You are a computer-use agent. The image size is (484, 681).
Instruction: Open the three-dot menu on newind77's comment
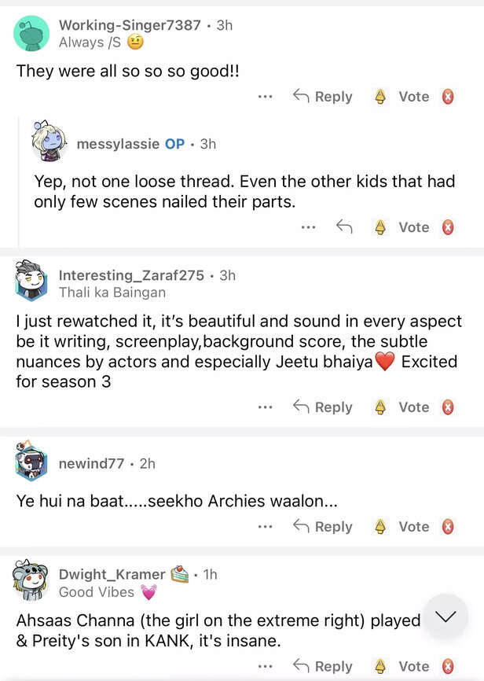coord(266,527)
